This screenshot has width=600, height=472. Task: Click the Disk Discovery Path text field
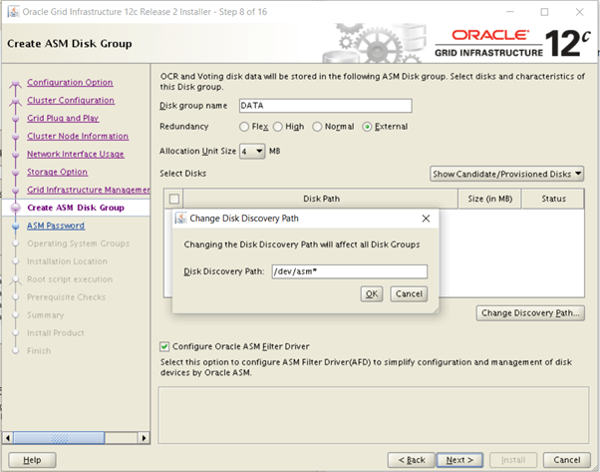(349, 271)
